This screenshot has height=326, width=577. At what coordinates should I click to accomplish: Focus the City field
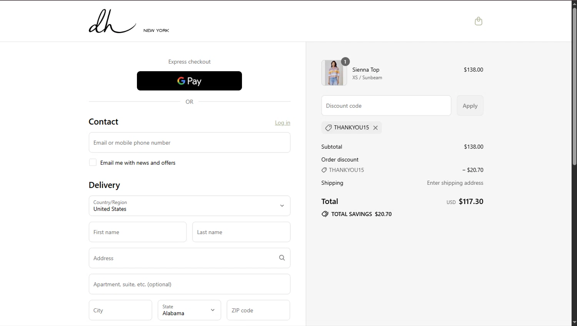120,310
